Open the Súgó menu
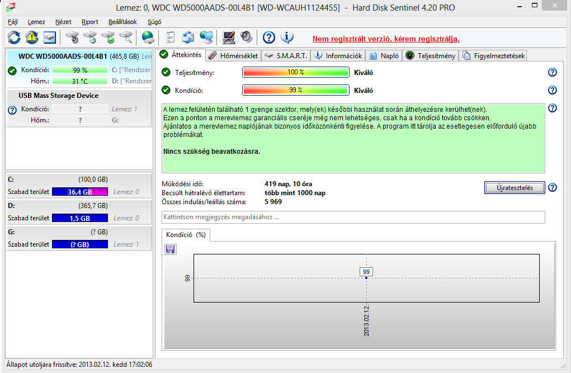This screenshot has width=571, height=373. pos(154,22)
